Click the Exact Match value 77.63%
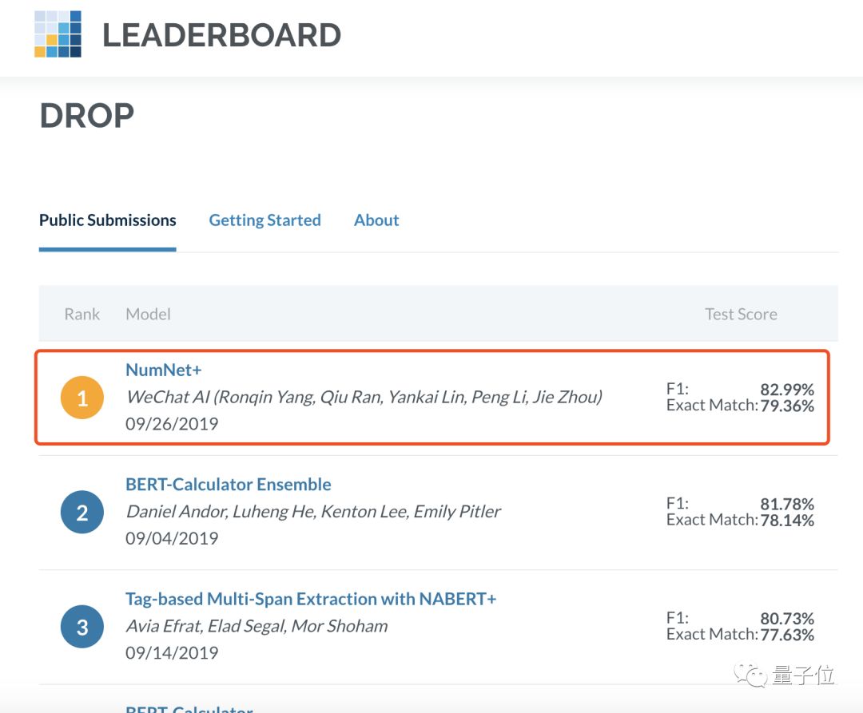The width and height of the screenshot is (863, 713). click(x=787, y=635)
